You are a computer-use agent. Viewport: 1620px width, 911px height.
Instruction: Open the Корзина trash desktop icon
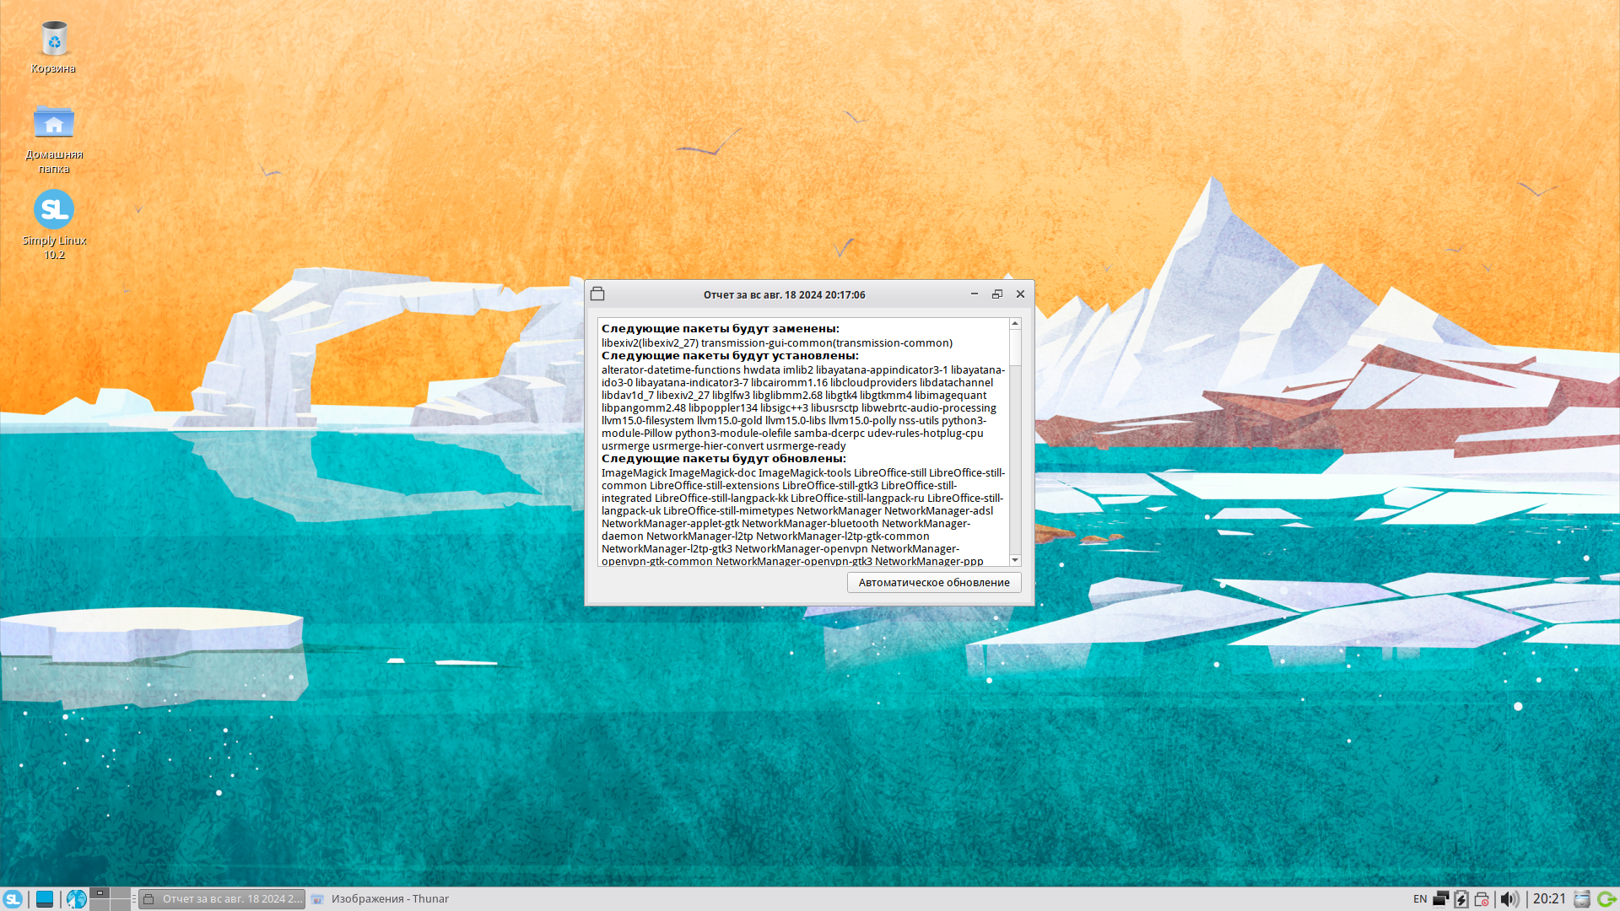point(53,40)
